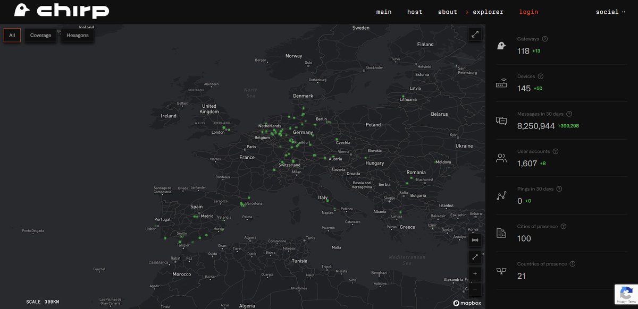638x309 pixels.
Task: Open the explorer page
Action: point(488,12)
